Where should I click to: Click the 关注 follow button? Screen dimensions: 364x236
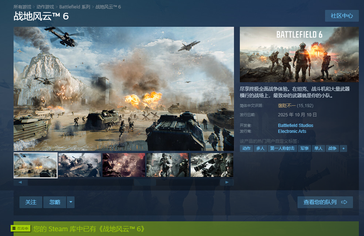31,202
